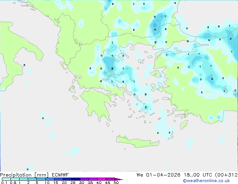
Task: Select the 0.5–1 mm legend color swatch
Action: coord(15,179)
